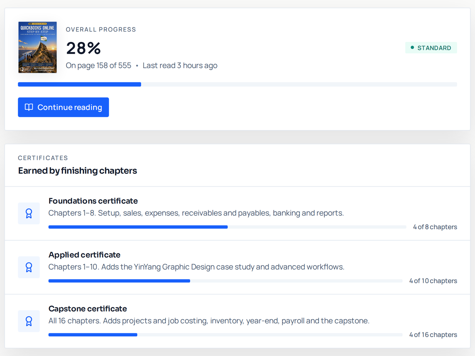Click the Foundations certificate ribbon icon
This screenshot has width=475, height=356.
[29, 213]
